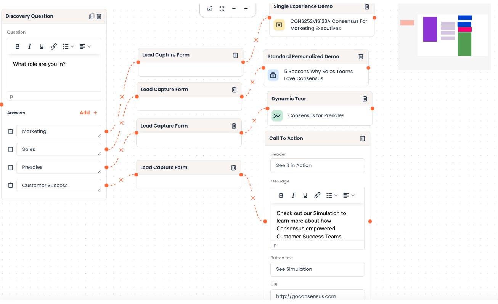Remove connection into Dynamic Tour
Viewport: 498px width, 304px height.
254,121
